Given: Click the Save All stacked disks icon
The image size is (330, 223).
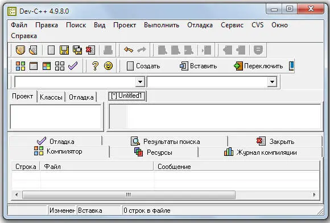Looking at the screenshot, I should [77, 50].
